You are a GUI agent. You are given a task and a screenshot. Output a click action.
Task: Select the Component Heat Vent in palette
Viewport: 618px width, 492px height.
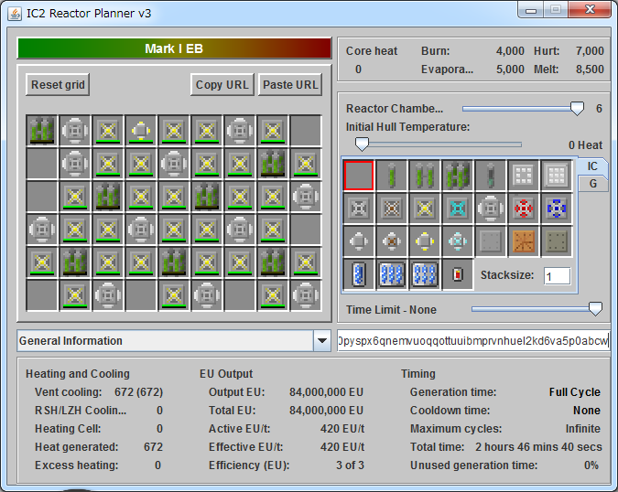pos(491,209)
